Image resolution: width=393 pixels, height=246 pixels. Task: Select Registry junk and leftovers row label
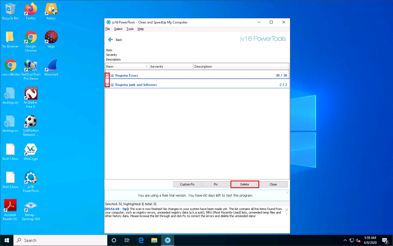point(136,85)
